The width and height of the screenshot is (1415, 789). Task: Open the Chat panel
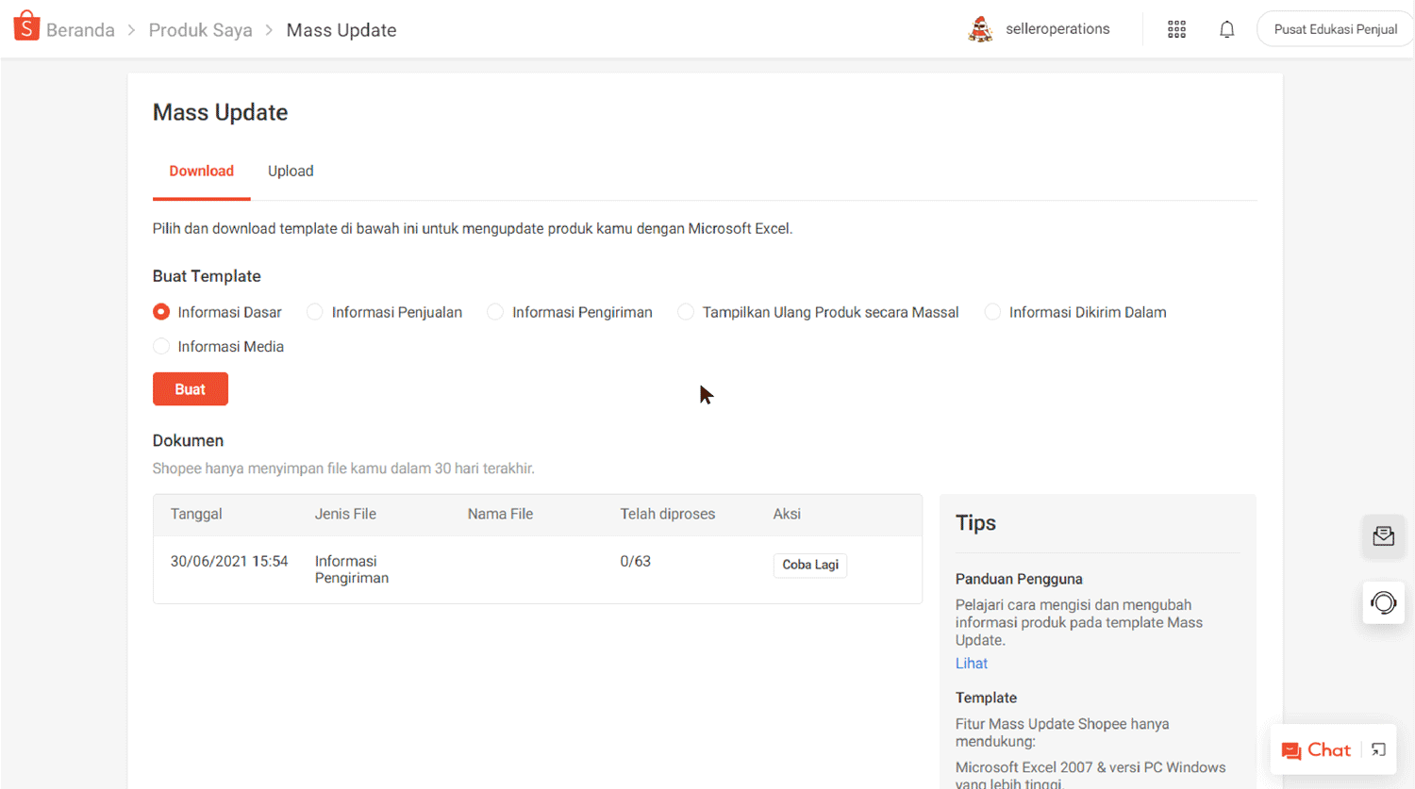tap(1317, 750)
